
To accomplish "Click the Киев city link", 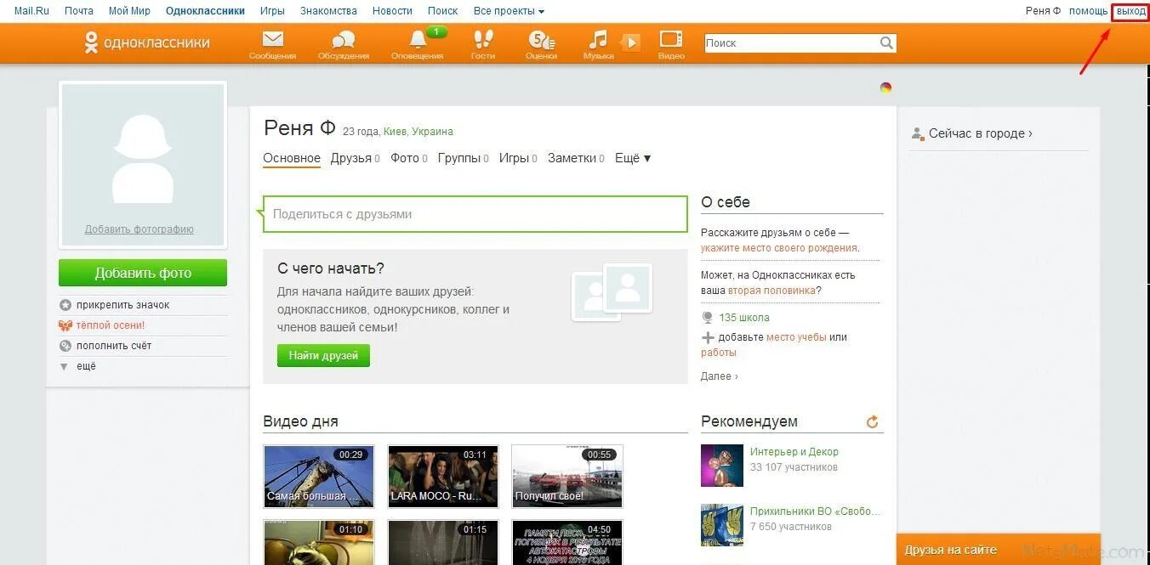I will (x=395, y=132).
